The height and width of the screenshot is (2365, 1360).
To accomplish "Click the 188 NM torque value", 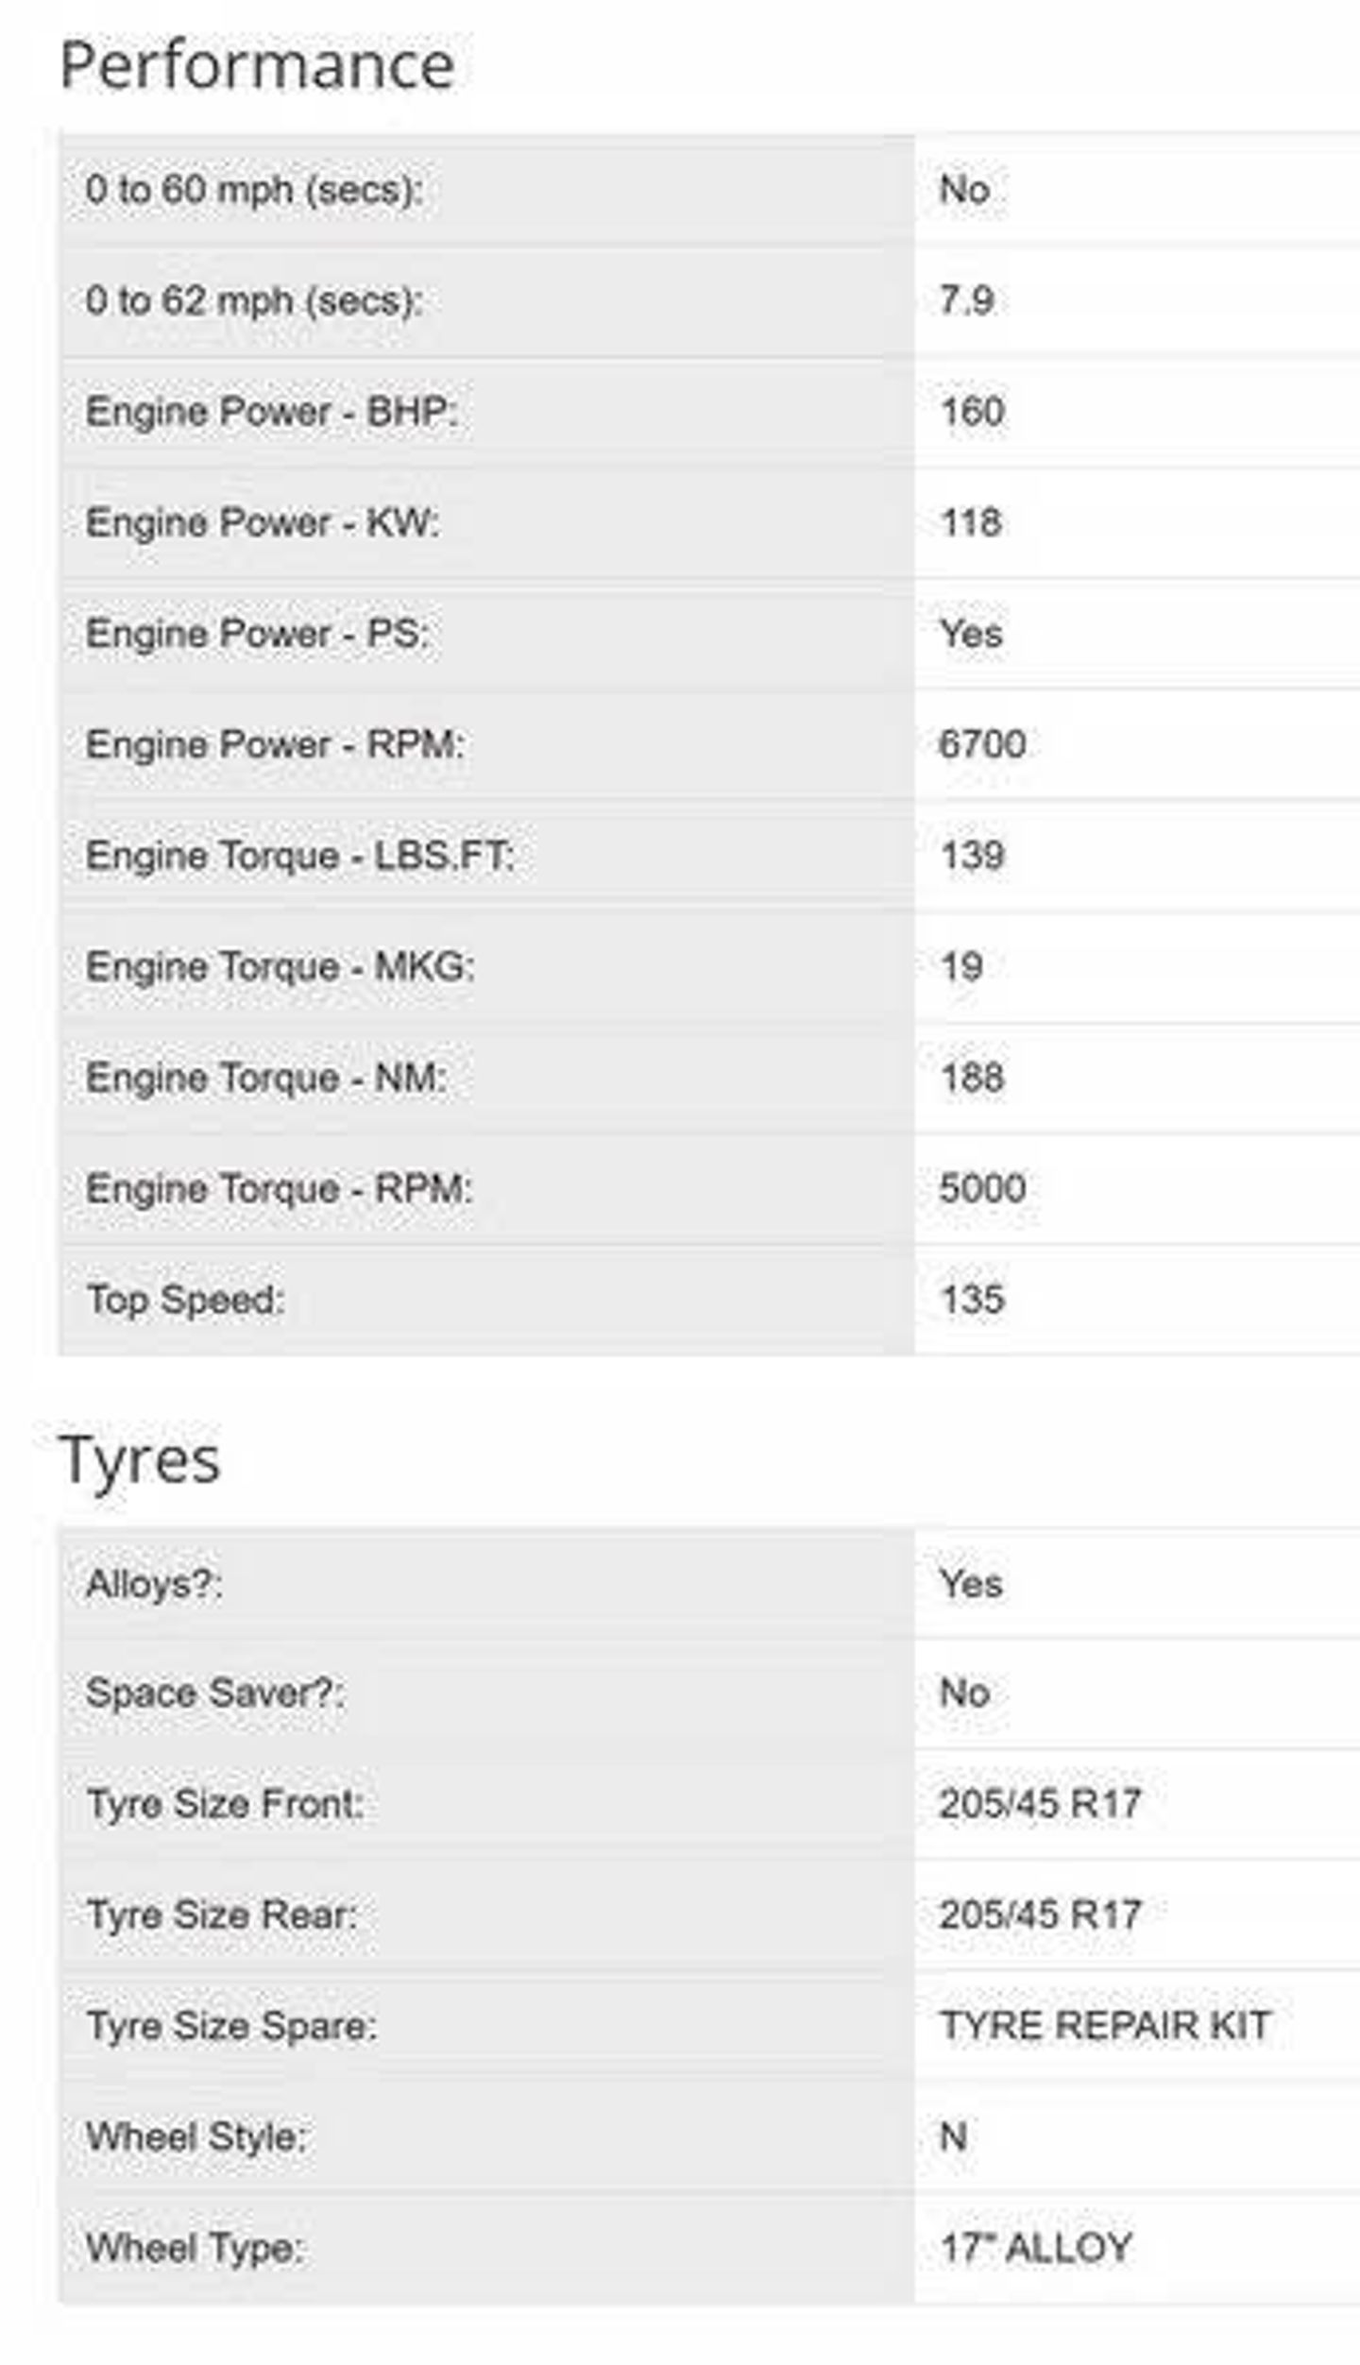I will pos(972,1078).
